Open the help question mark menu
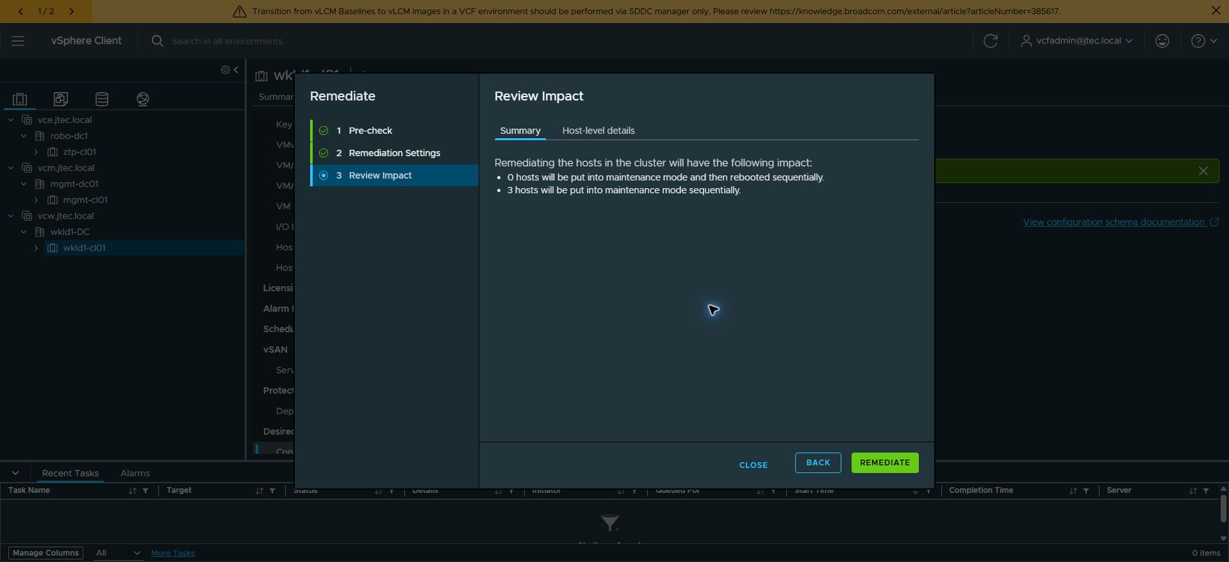The image size is (1229, 562). coord(1203,41)
